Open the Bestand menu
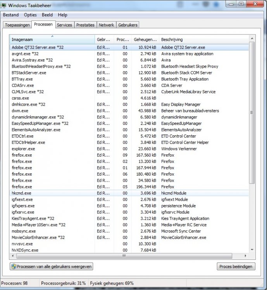This screenshot has height=290, width=267. (11, 15)
